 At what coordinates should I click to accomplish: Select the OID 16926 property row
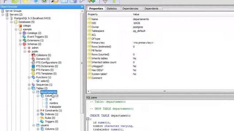161,23
